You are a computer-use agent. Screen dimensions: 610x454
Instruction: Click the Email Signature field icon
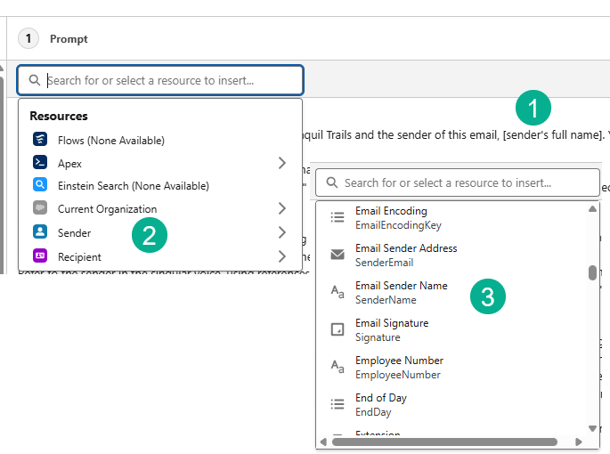[338, 329]
